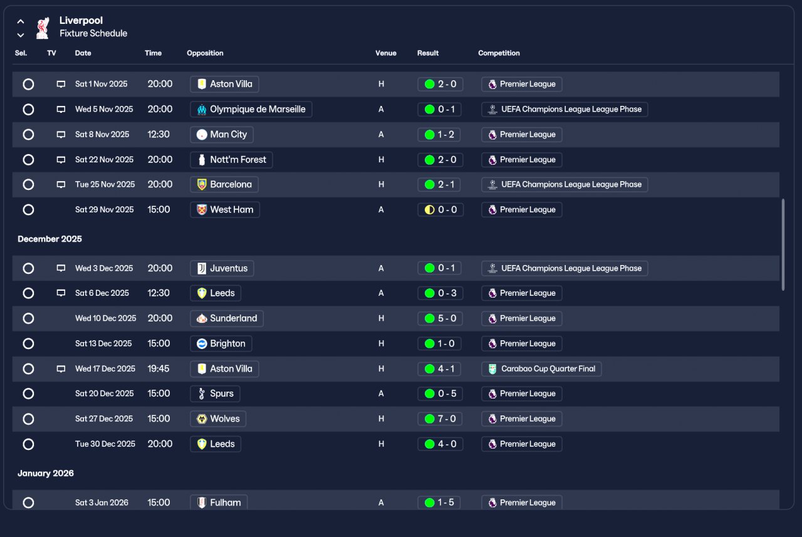Select radio button for Fulham fixture
This screenshot has height=537, width=802.
28,503
